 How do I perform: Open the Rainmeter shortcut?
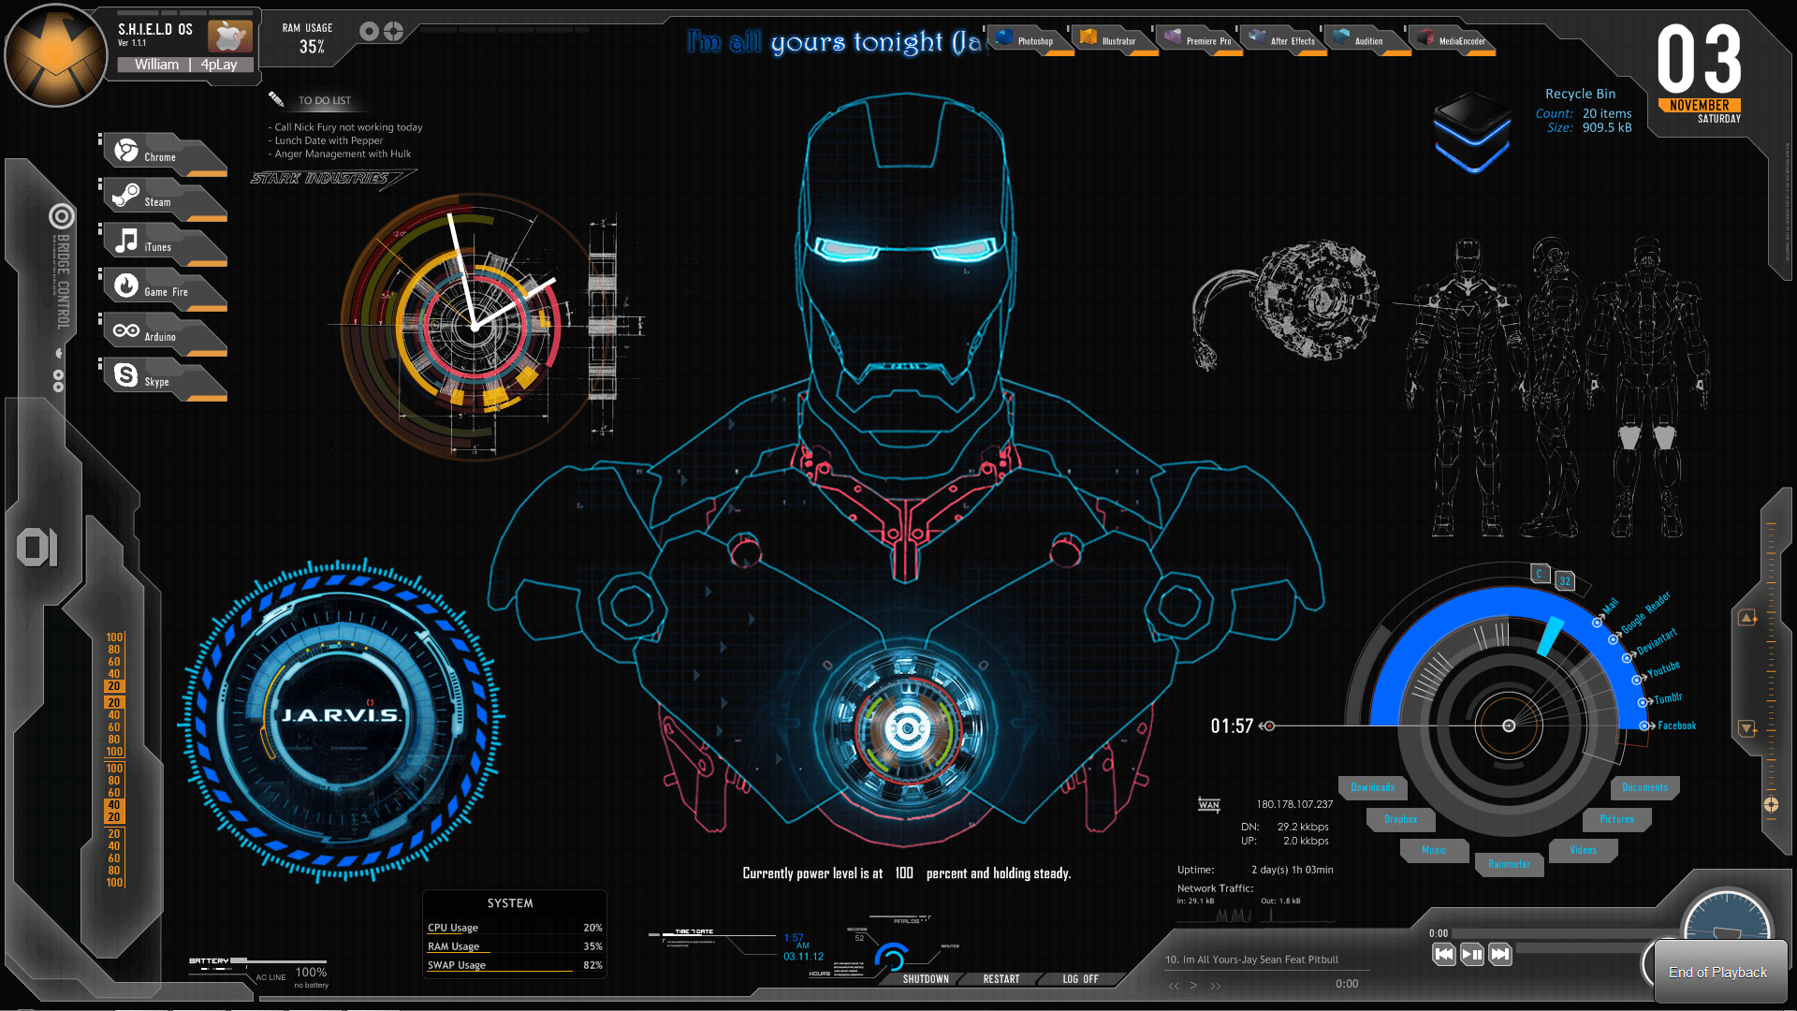[x=1509, y=864]
